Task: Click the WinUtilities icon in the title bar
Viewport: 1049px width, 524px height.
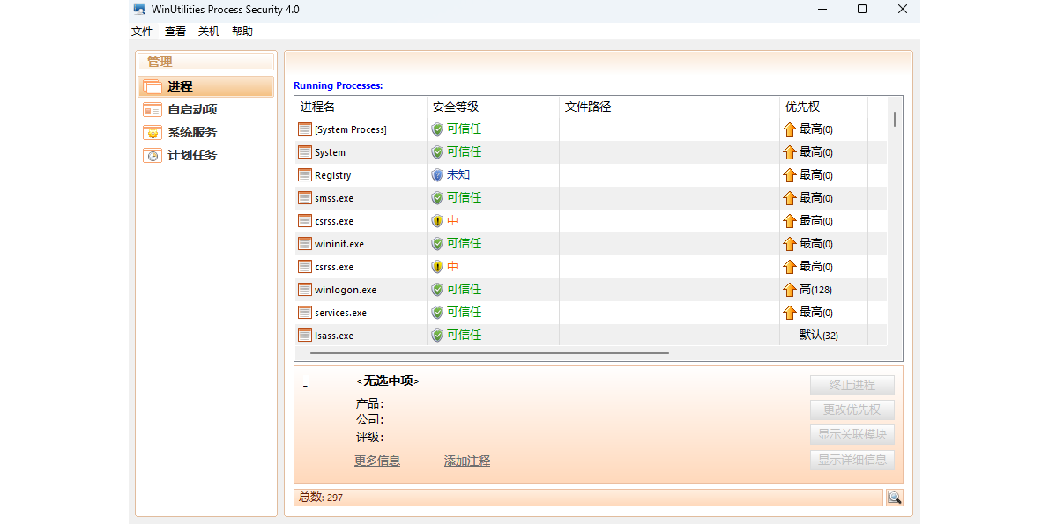Action: point(139,9)
